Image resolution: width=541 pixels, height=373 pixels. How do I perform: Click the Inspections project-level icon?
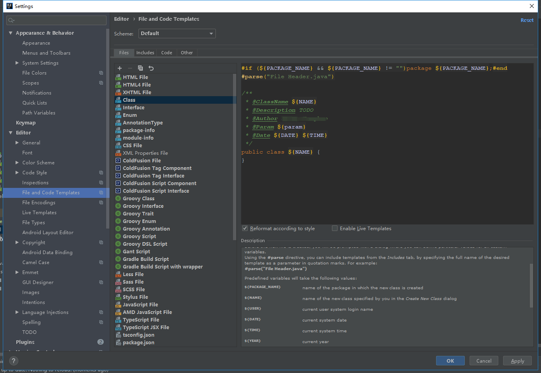pyautogui.click(x=101, y=183)
